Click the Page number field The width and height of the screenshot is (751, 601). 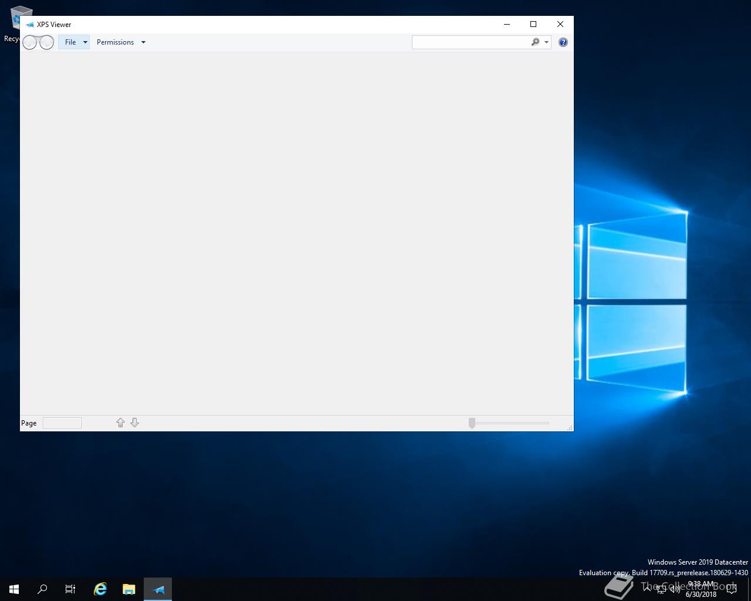click(62, 423)
